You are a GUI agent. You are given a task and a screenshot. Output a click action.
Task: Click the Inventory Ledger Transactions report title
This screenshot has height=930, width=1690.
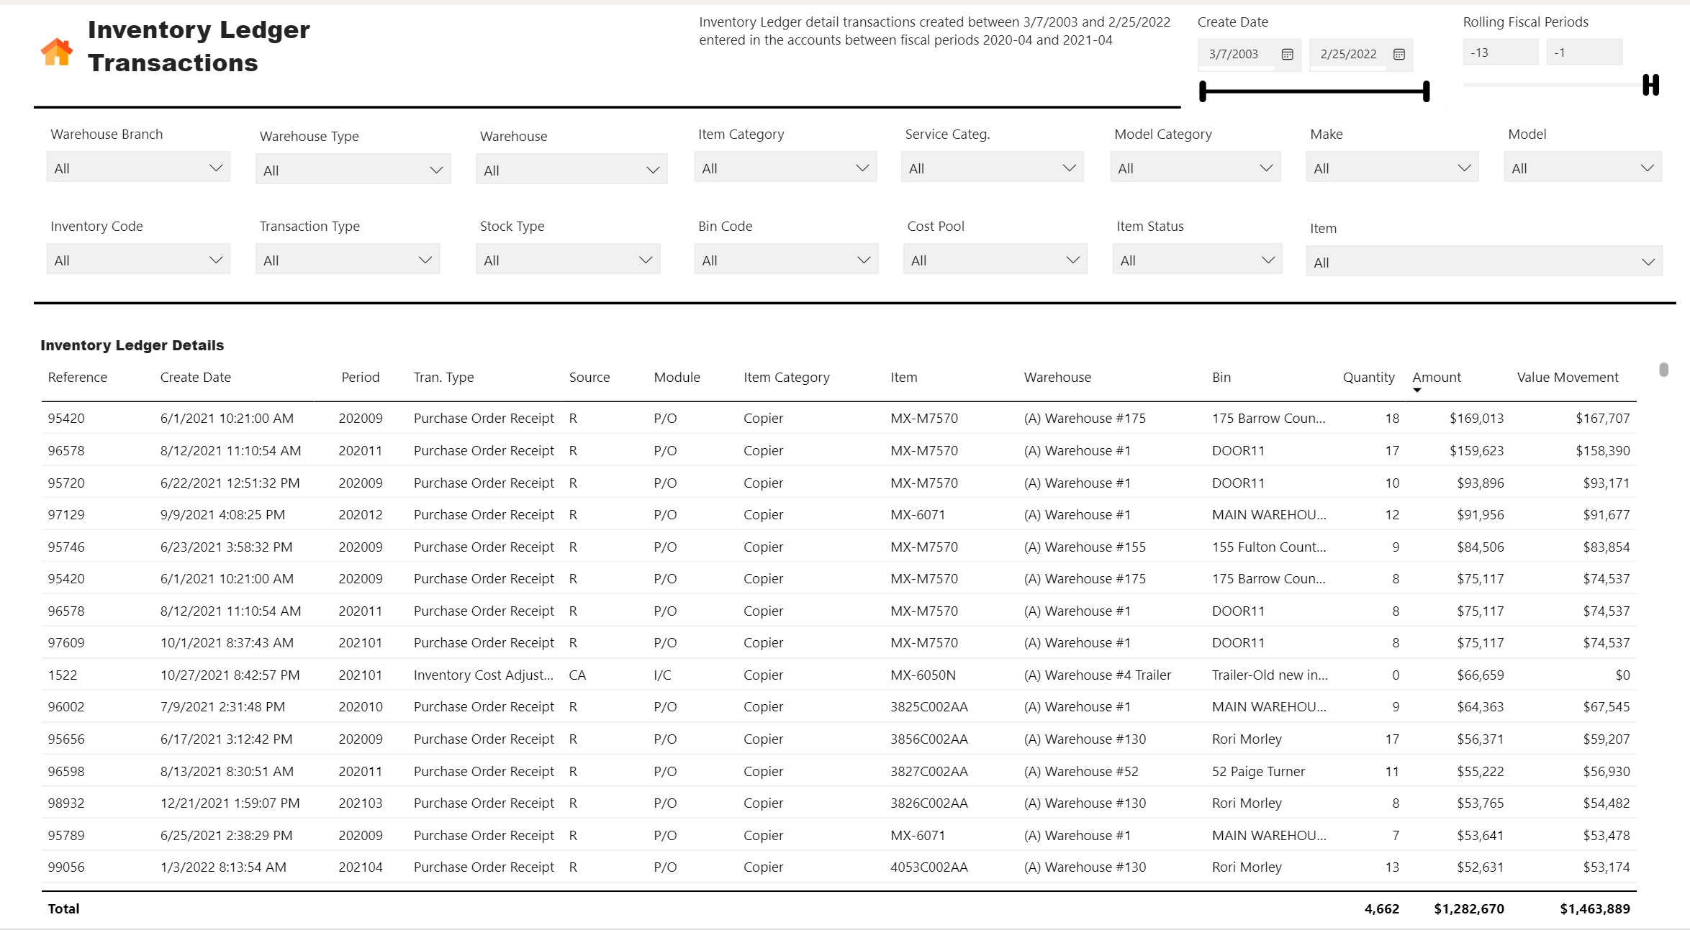tap(199, 46)
